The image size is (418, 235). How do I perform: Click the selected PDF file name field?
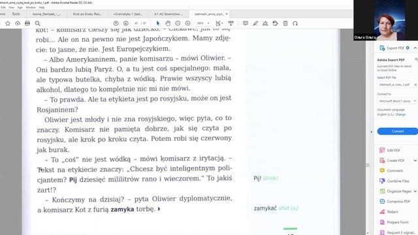point(394,84)
